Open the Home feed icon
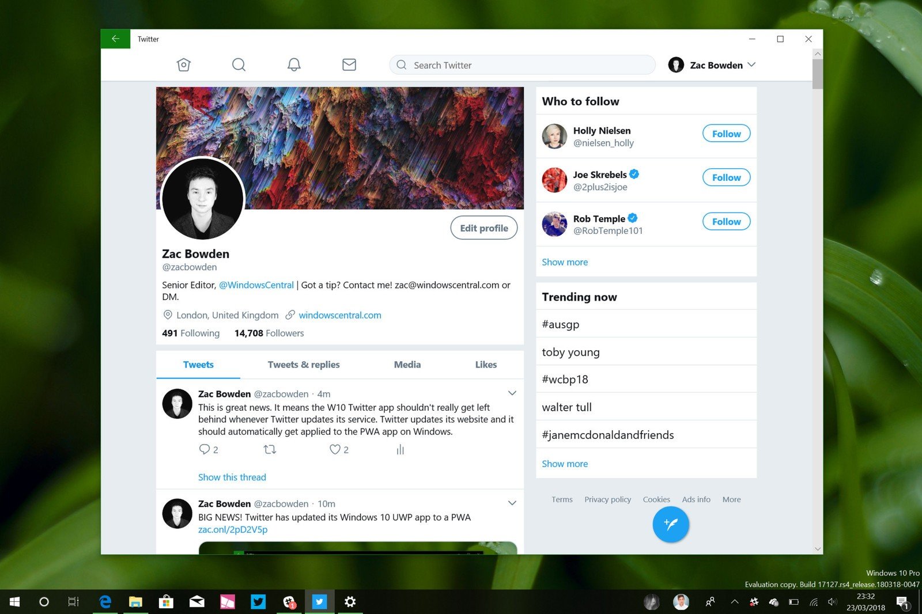Viewport: 922px width, 614px height. coord(183,65)
